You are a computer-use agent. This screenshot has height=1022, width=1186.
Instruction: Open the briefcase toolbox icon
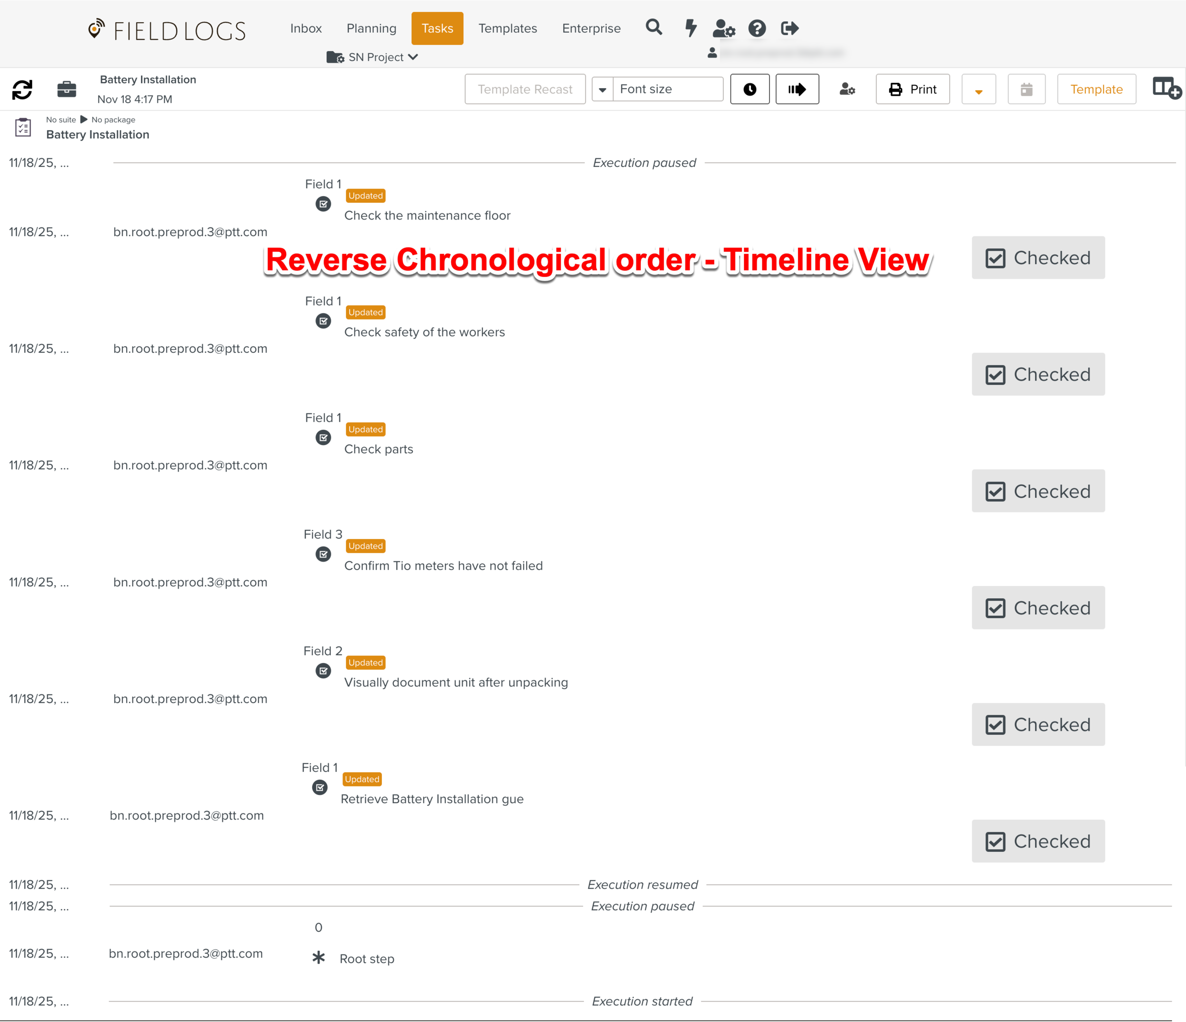pyautogui.click(x=66, y=89)
